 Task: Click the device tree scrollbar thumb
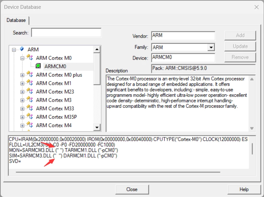tap(97, 69)
